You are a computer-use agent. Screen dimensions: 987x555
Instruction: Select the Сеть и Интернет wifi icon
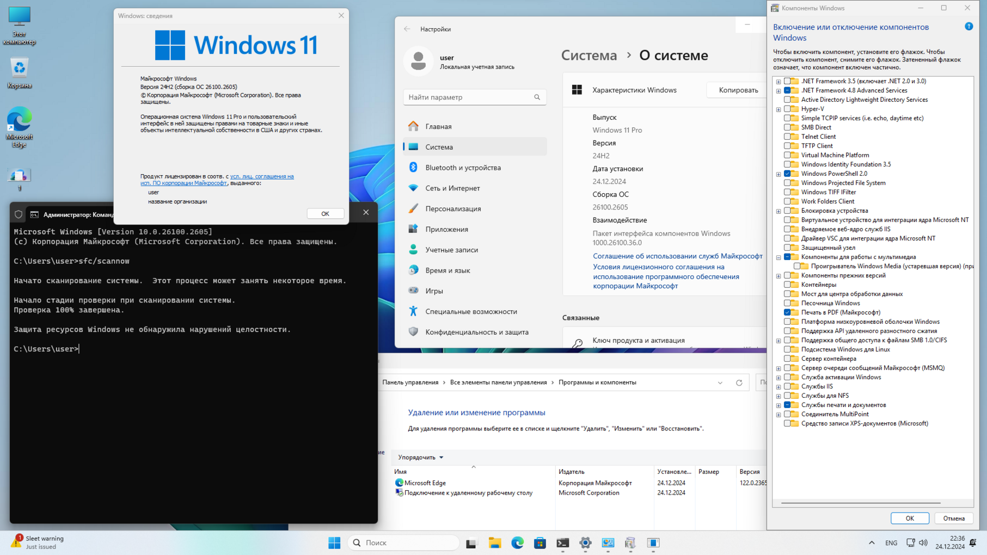(x=413, y=188)
